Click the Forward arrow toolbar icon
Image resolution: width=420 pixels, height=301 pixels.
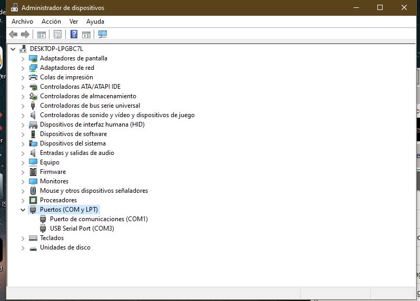[x=25, y=34]
